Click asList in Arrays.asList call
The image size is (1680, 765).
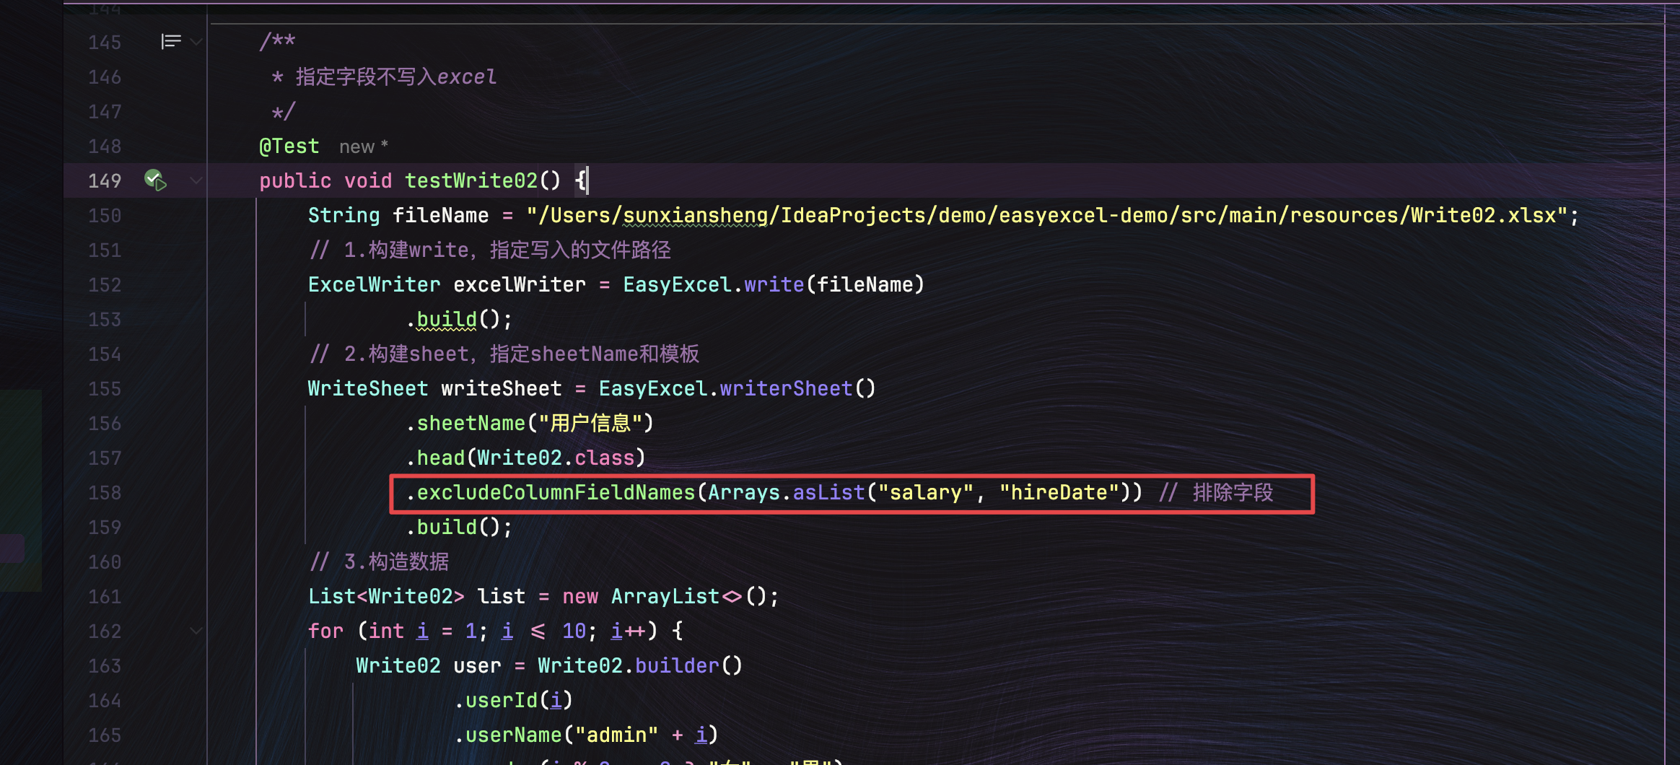coord(828,492)
